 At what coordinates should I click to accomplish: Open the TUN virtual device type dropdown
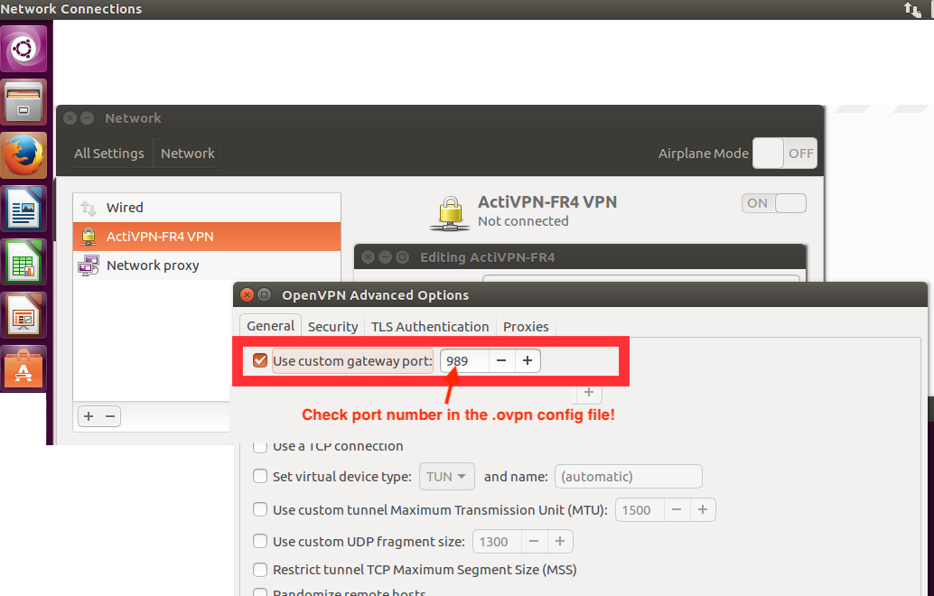pos(447,476)
